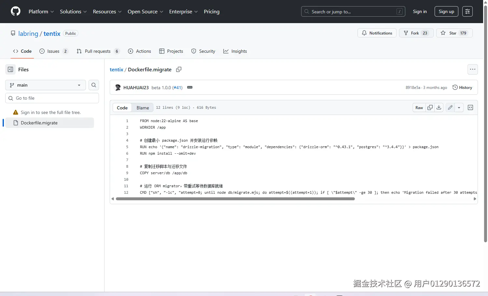Open the Resources dropdown
Viewport: 488px width, 296px height.
107,11
